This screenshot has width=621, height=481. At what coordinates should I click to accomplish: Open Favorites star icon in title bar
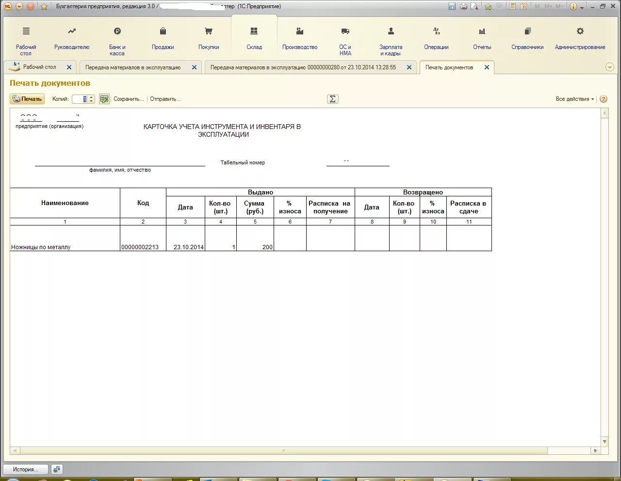pos(44,6)
